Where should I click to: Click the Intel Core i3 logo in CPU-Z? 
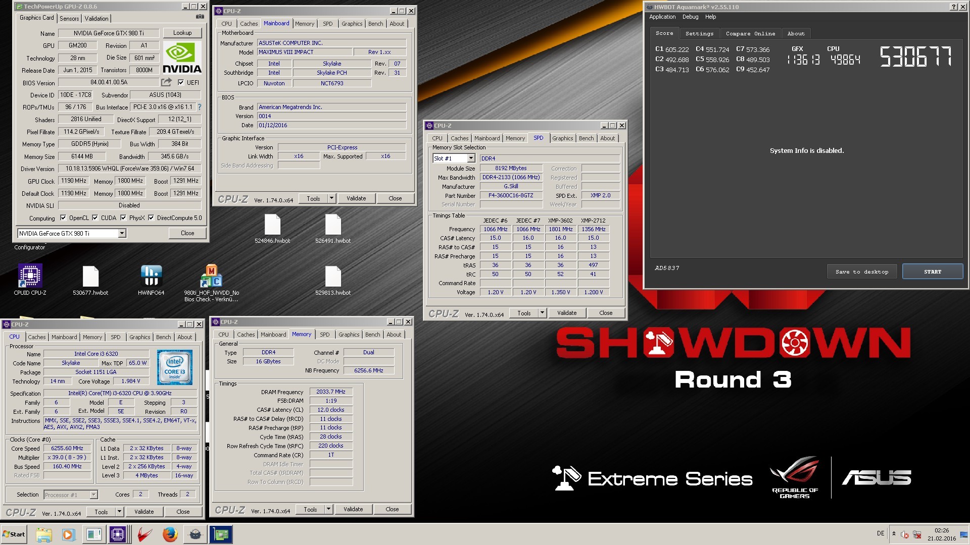175,367
